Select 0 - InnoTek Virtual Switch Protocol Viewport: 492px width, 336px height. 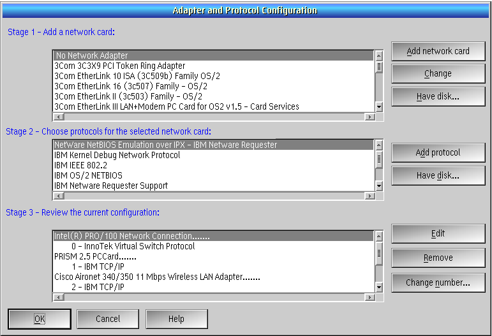click(x=213, y=246)
